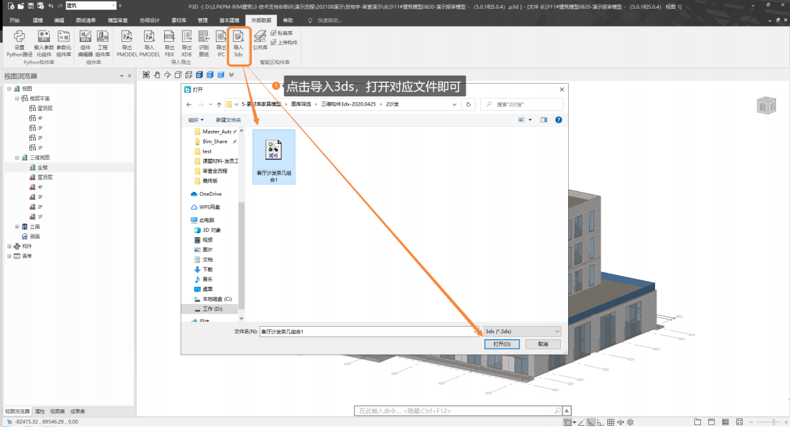Select 工作 (D:) drive in the navigation pane
This screenshot has width=790, height=427.
[x=209, y=309]
